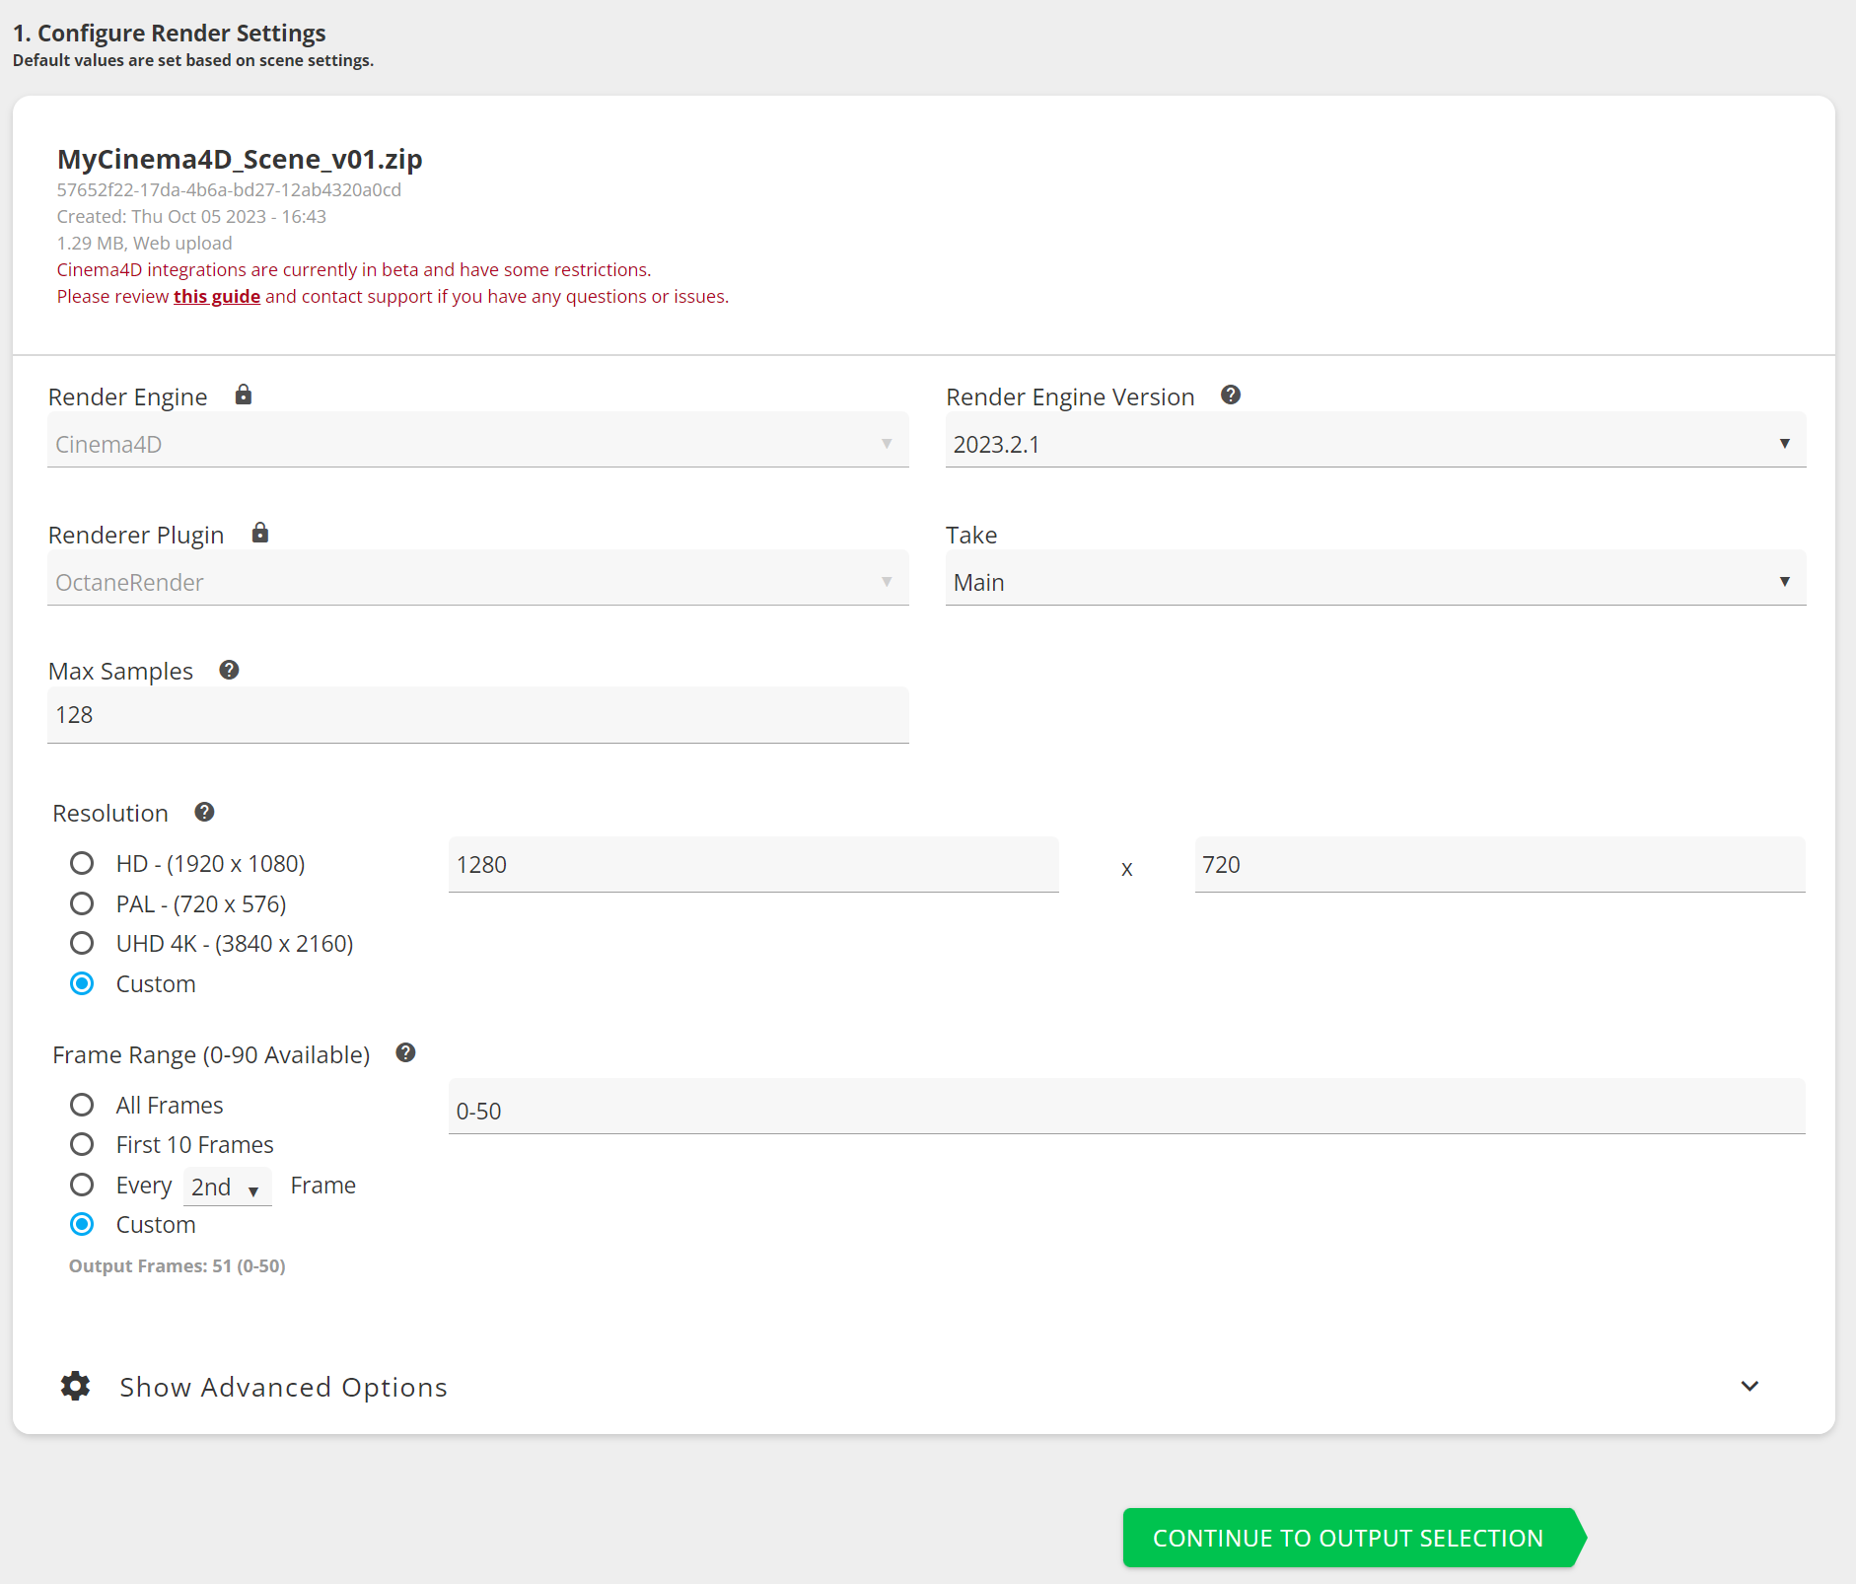This screenshot has height=1584, width=1856.
Task: Click help icon next to Render Engine Version
Action: click(x=1230, y=396)
